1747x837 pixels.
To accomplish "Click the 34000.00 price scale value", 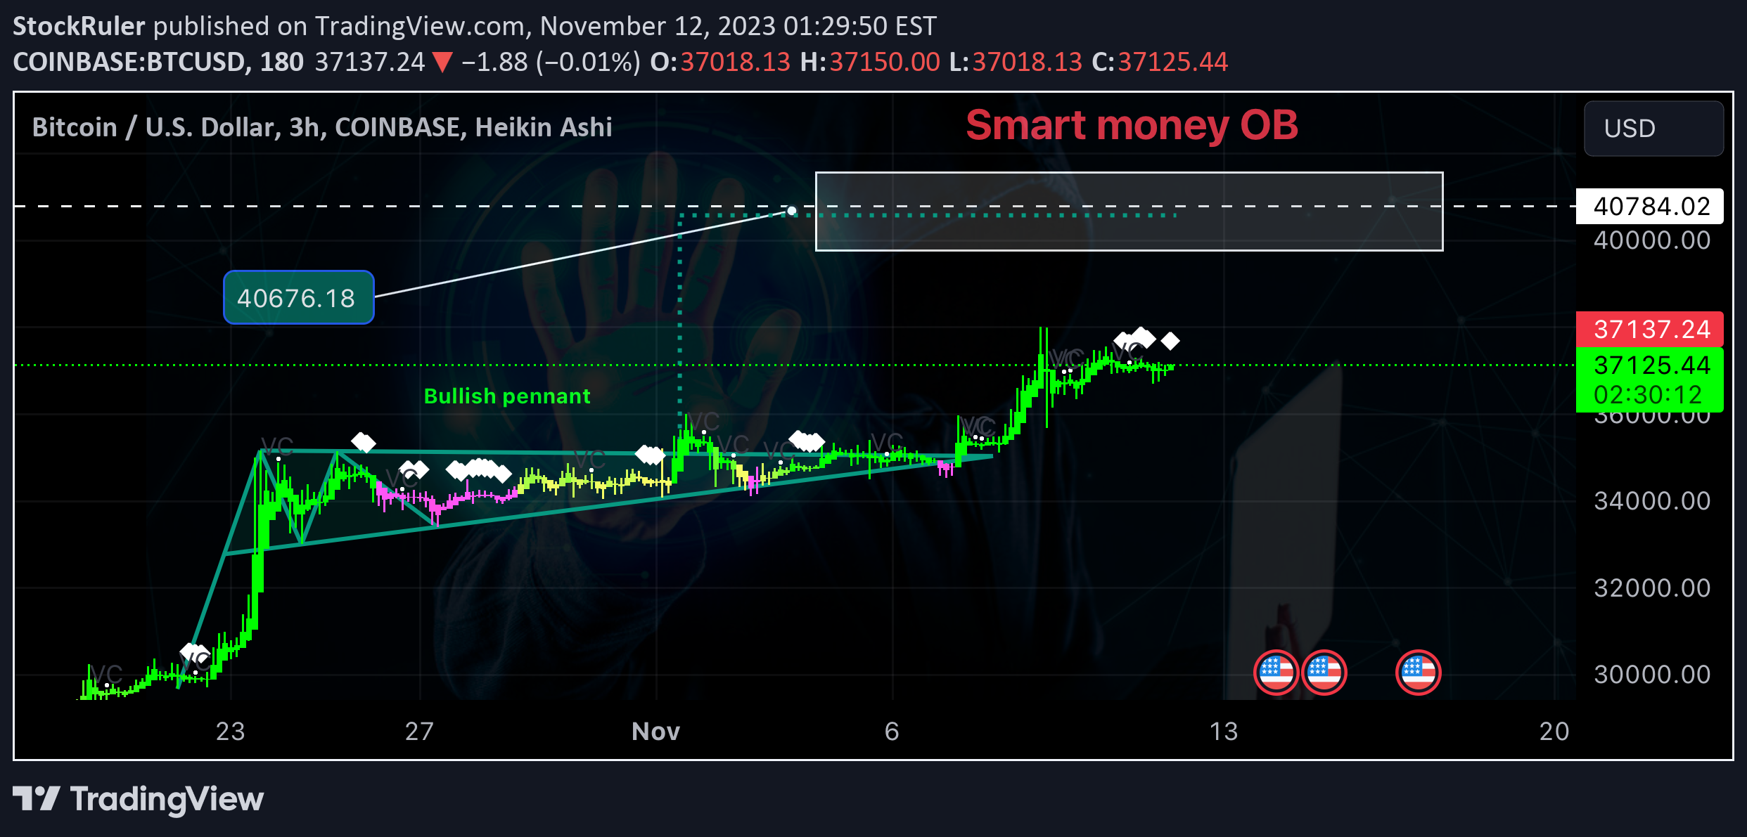I will point(1652,501).
